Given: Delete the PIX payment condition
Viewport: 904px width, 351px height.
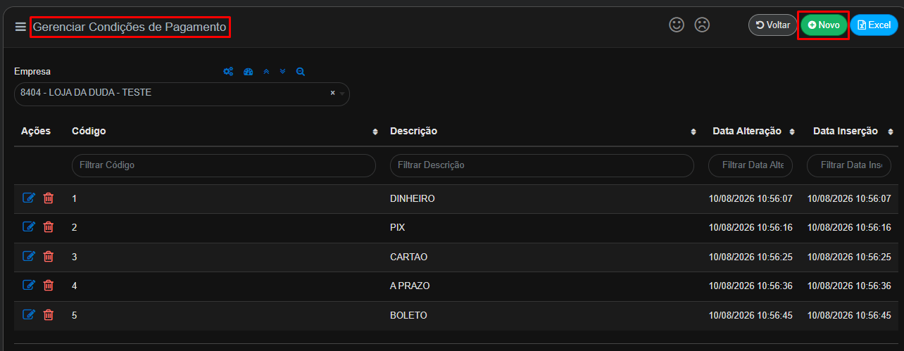Looking at the screenshot, I should pyautogui.click(x=49, y=226).
